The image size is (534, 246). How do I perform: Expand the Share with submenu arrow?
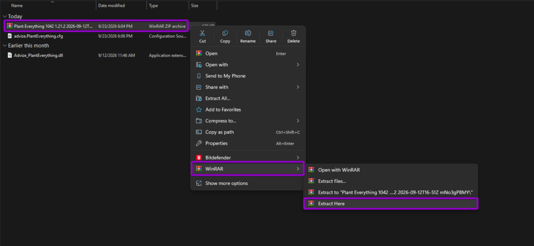click(298, 87)
